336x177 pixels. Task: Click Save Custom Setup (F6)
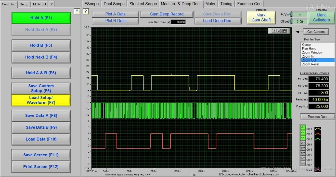[x=41, y=88]
